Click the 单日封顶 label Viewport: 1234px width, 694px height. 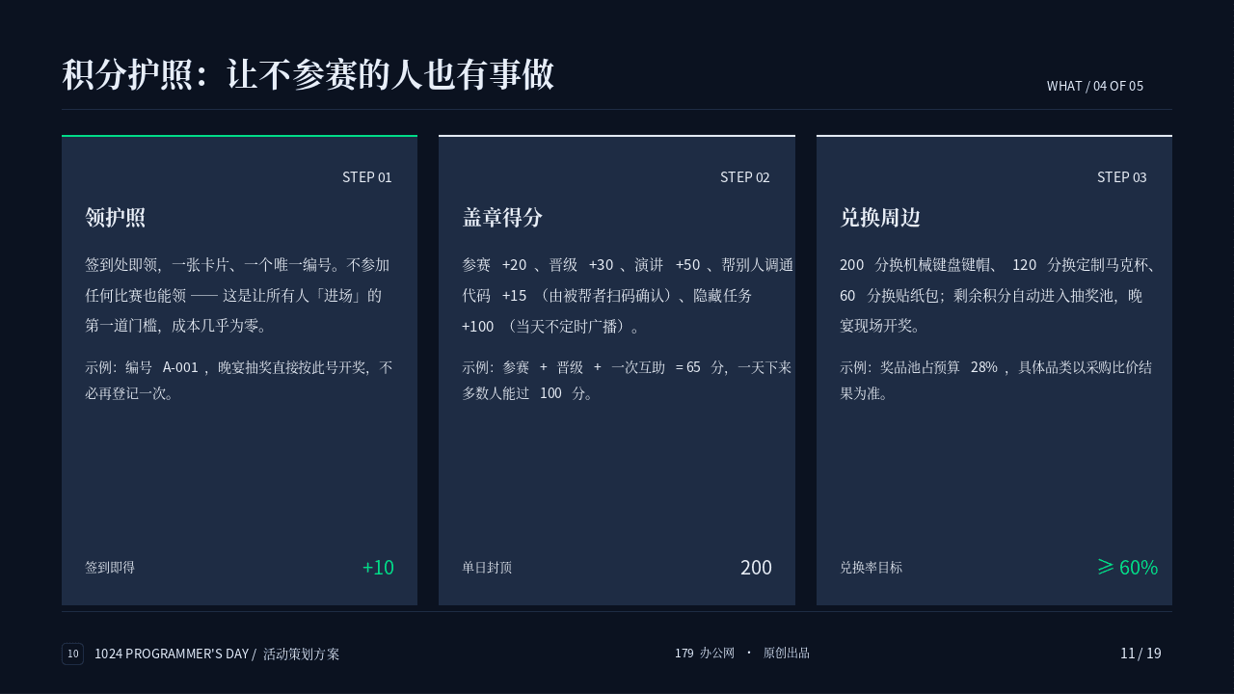(487, 568)
